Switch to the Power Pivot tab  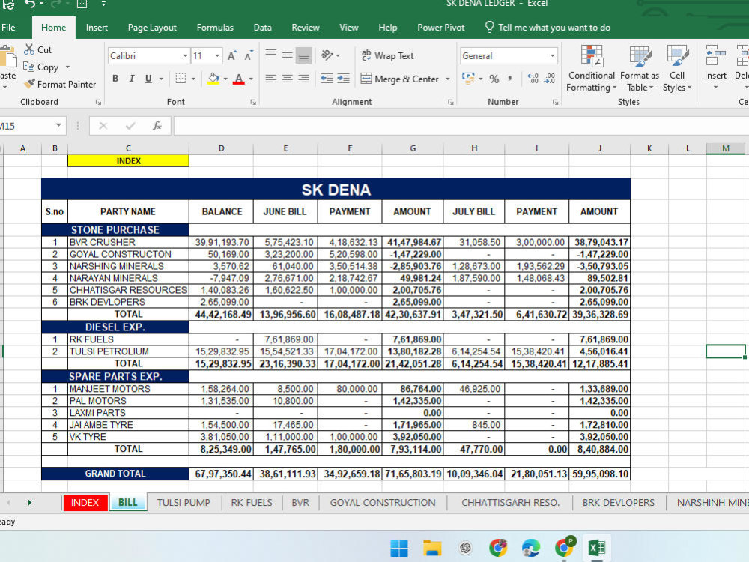(440, 28)
